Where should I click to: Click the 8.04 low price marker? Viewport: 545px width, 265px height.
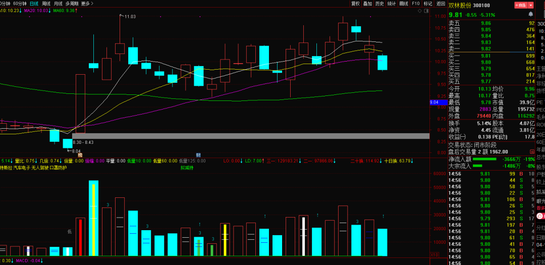pyautogui.click(x=75, y=150)
